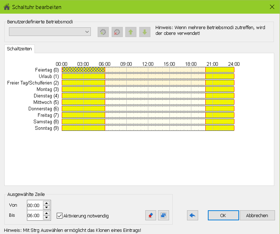Click the Mittwoch (5) row label
This screenshot has width=280, height=234.
(46, 102)
